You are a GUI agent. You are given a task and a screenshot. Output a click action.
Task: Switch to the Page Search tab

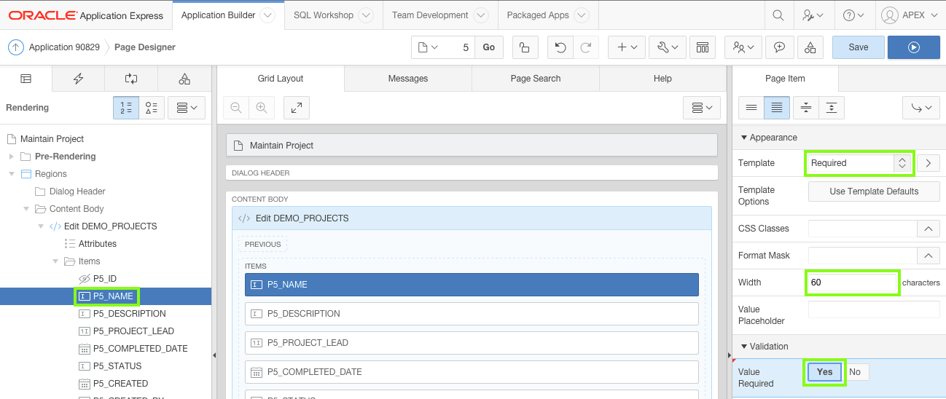click(x=536, y=79)
